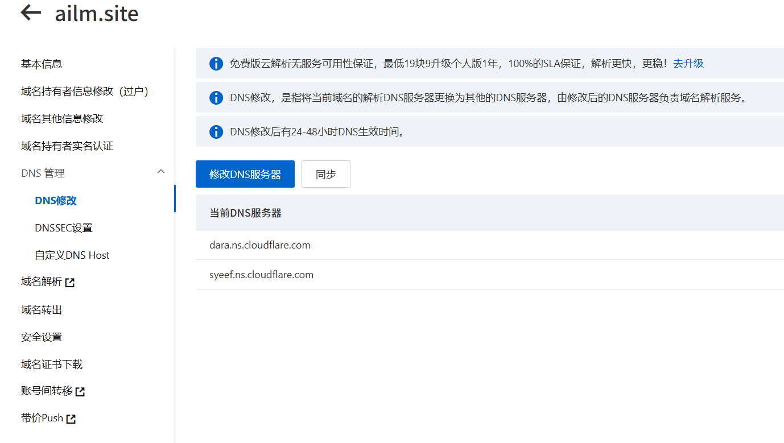The width and height of the screenshot is (784, 443).
Task: Collapse the DNS 管理 menu chevron
Action: pyautogui.click(x=161, y=172)
